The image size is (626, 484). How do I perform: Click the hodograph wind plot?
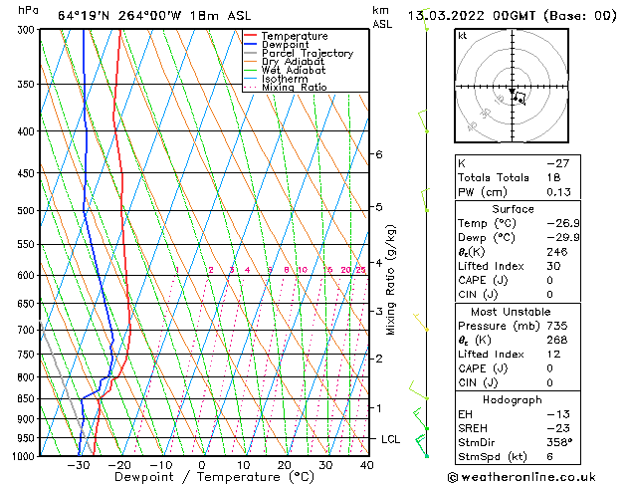tap(512, 86)
